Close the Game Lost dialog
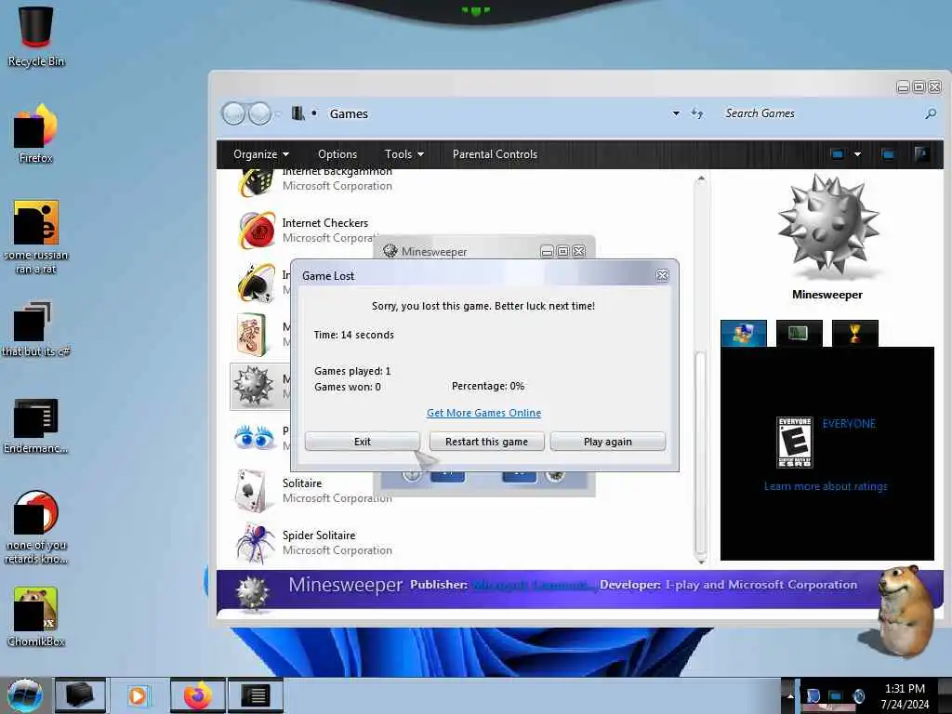Screen dimensions: 952x714 (662, 275)
